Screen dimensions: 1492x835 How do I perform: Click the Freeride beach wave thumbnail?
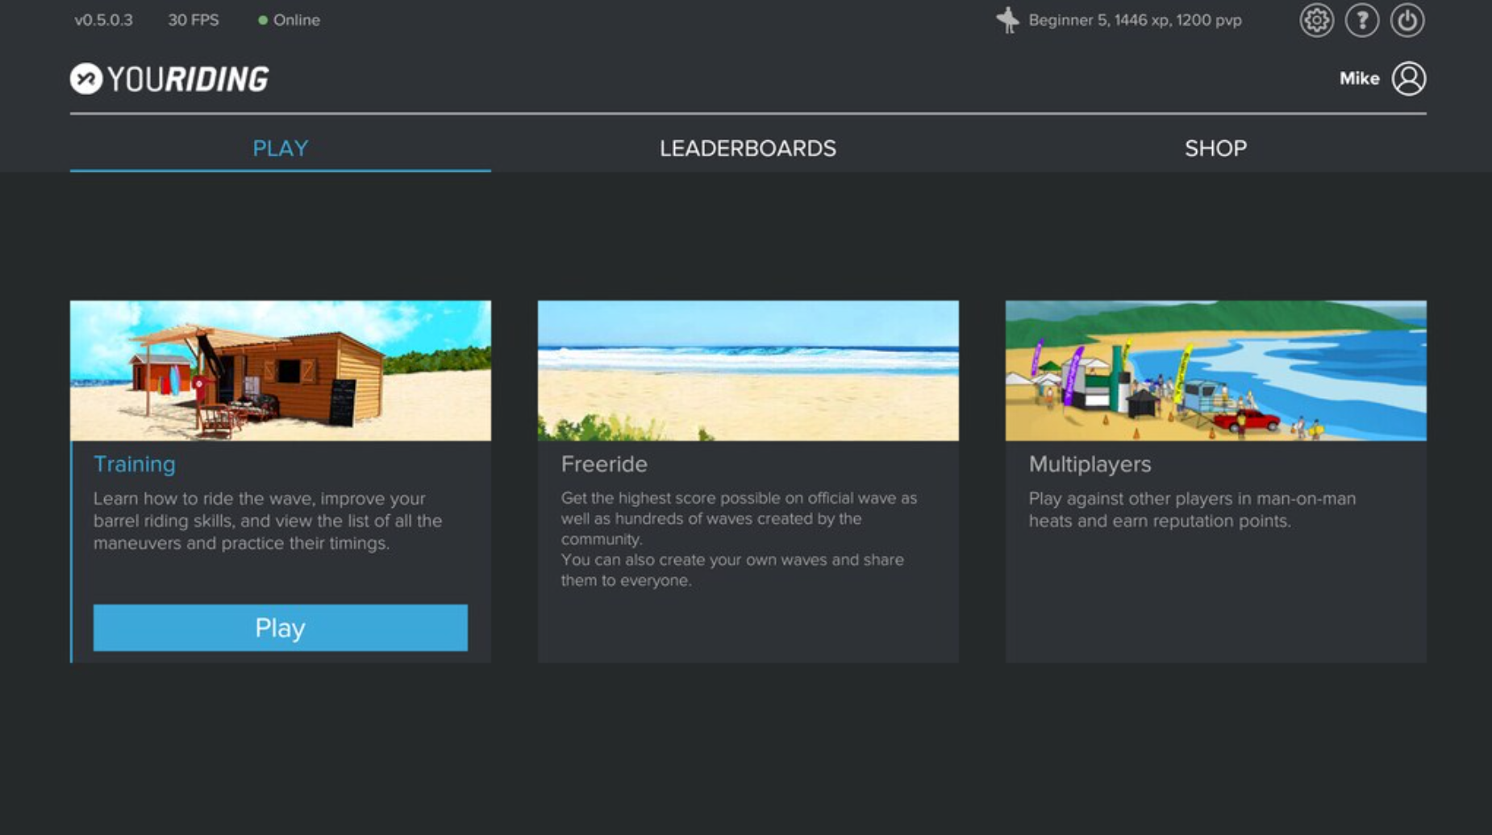748,369
